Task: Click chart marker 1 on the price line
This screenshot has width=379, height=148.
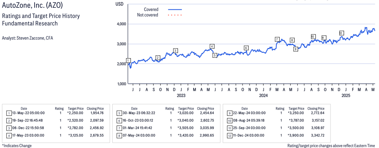Action: click(128, 60)
